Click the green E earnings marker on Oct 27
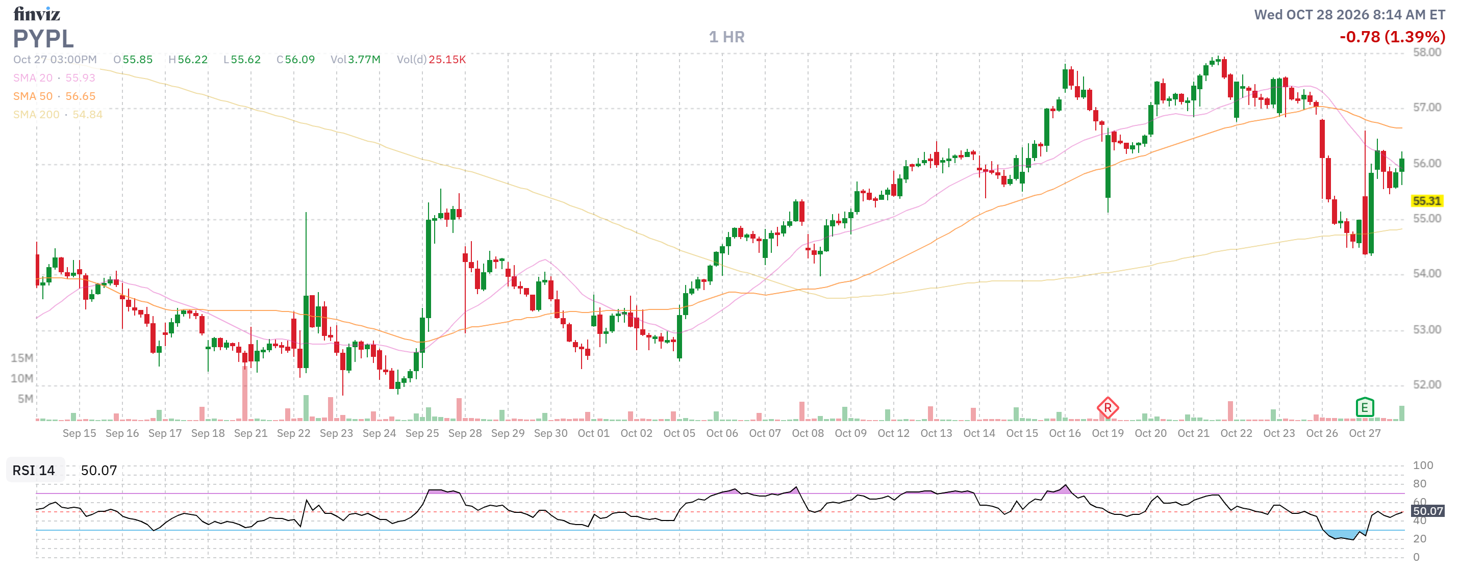The height and width of the screenshot is (573, 1459). (1365, 407)
